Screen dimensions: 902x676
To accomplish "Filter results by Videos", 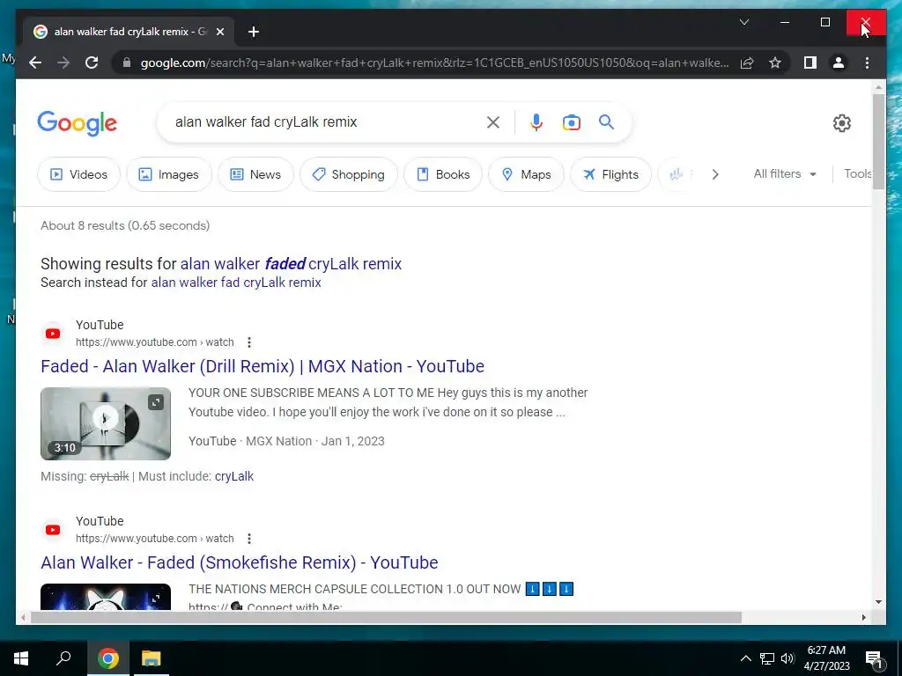I will pos(78,174).
